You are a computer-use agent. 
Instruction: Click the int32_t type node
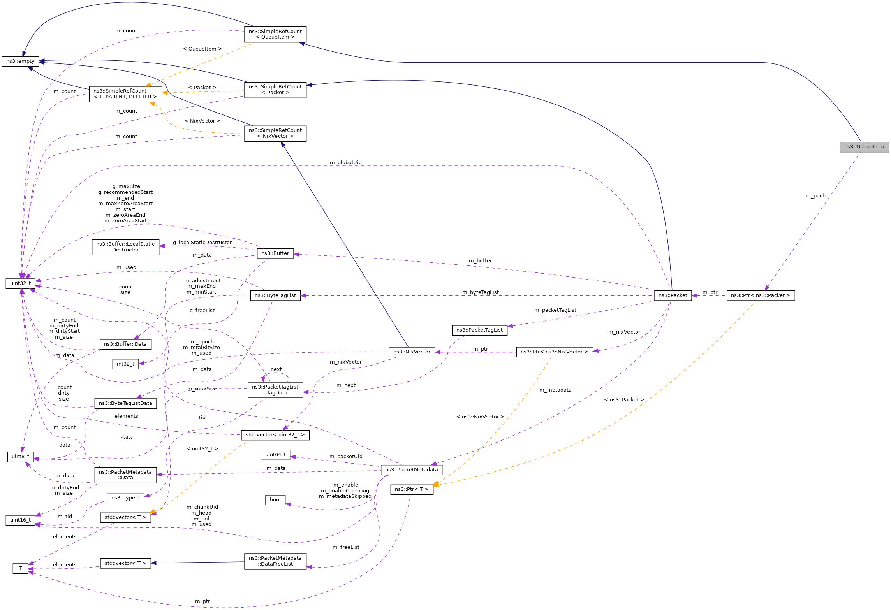pyautogui.click(x=125, y=364)
